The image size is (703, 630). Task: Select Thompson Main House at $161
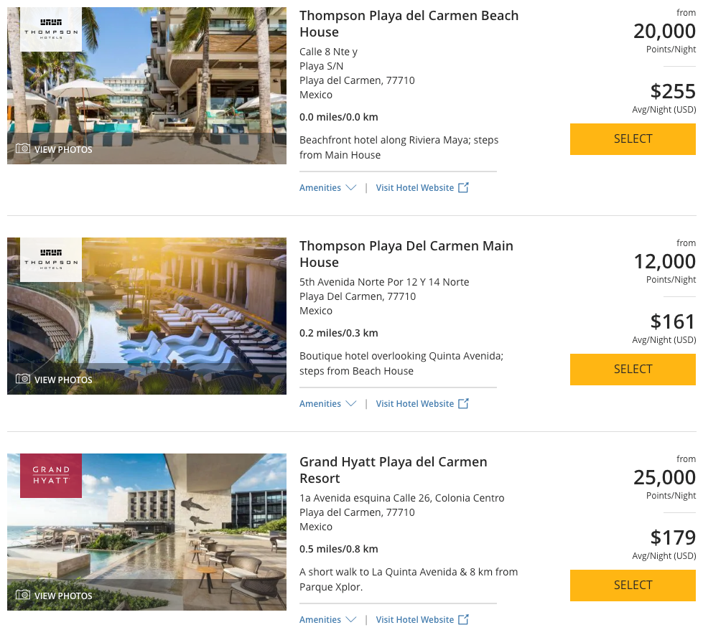[633, 370]
